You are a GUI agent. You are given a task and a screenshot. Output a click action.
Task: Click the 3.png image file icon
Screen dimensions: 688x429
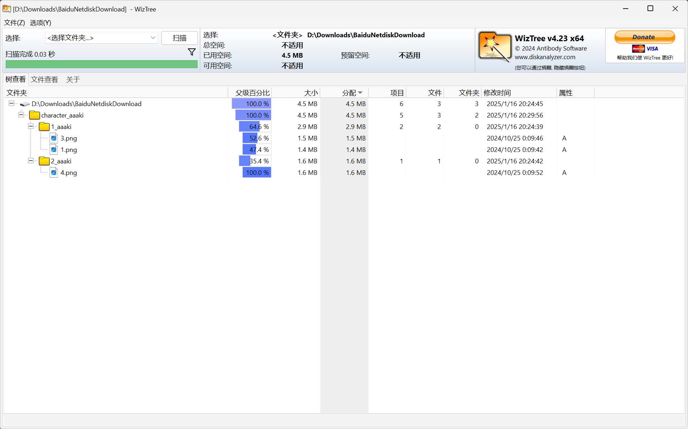point(54,138)
